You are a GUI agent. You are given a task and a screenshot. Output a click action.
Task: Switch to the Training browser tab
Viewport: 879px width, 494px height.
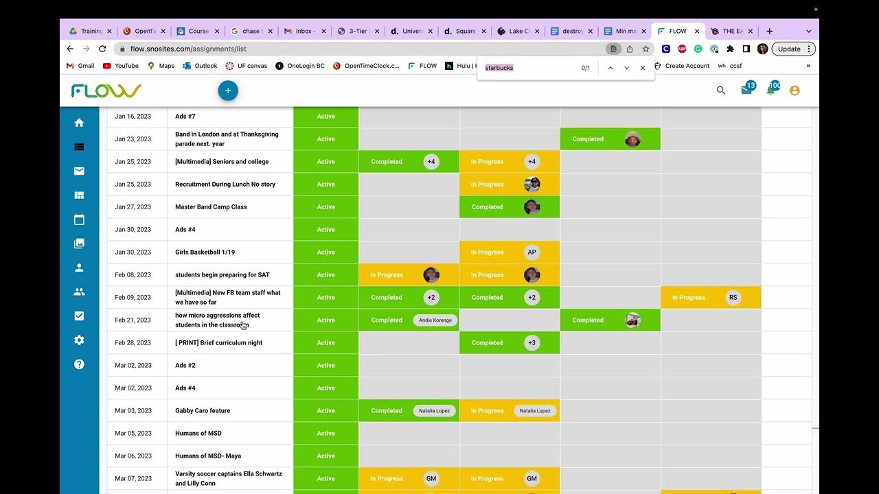(x=89, y=31)
